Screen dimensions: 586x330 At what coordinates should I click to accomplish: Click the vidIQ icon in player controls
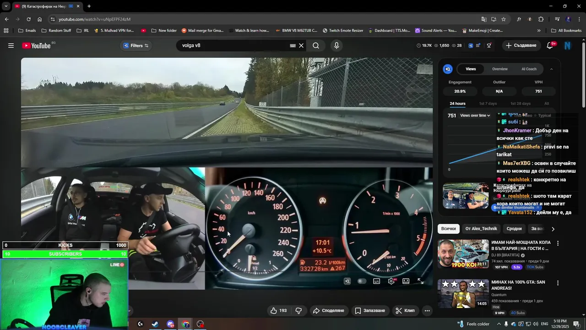click(x=347, y=281)
